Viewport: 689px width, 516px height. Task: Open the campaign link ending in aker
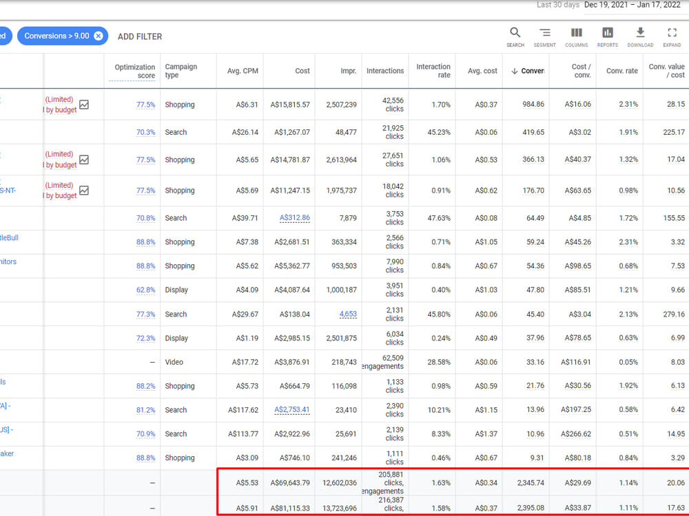[7, 453]
